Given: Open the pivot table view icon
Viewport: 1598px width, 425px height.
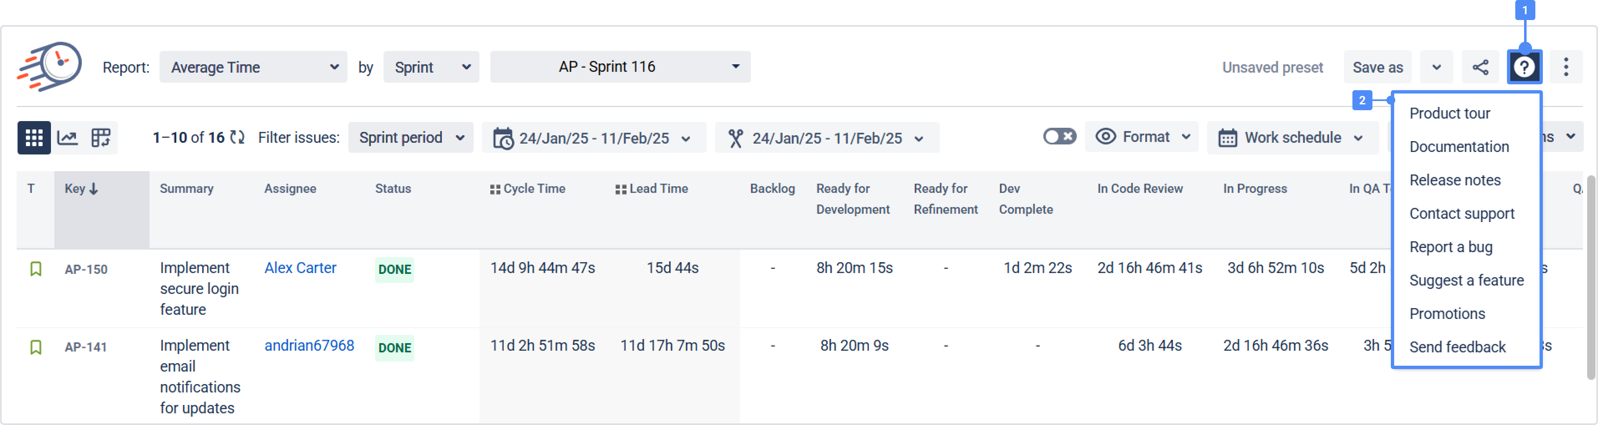Looking at the screenshot, I should 101,137.
